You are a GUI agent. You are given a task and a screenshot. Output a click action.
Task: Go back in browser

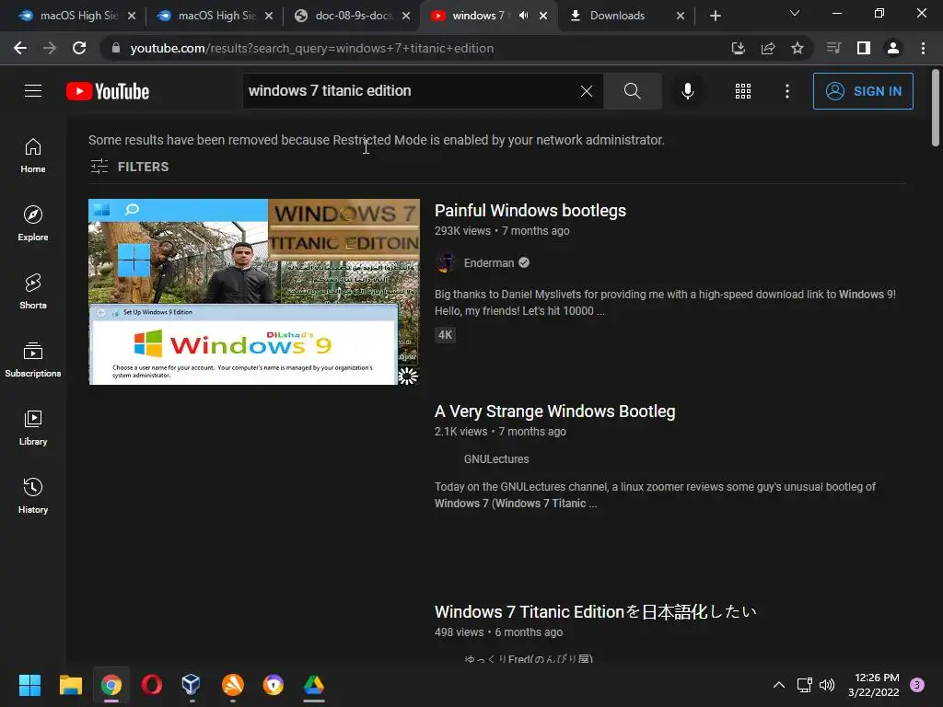pyautogui.click(x=20, y=48)
